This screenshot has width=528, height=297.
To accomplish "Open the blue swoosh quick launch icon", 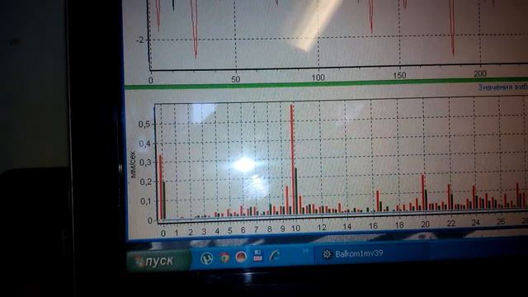I will coord(275,256).
